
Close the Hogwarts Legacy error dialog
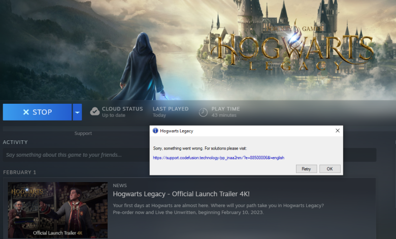point(338,131)
